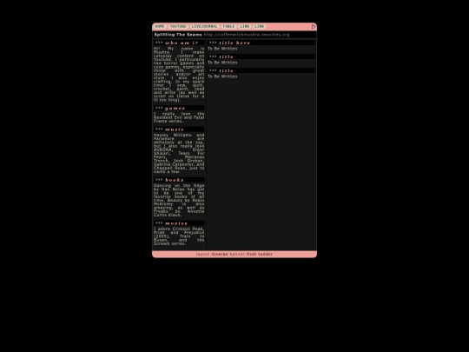Click the paragraph mentioning Hayley Williams and Paramore
The image size is (469, 352).
click(179, 153)
